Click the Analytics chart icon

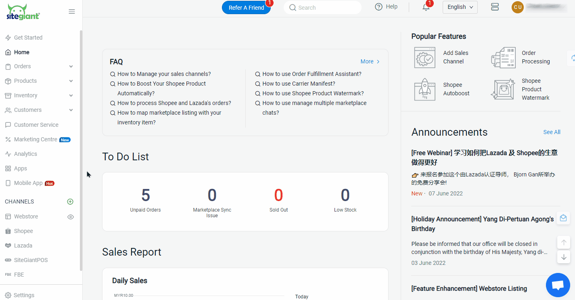(x=8, y=154)
